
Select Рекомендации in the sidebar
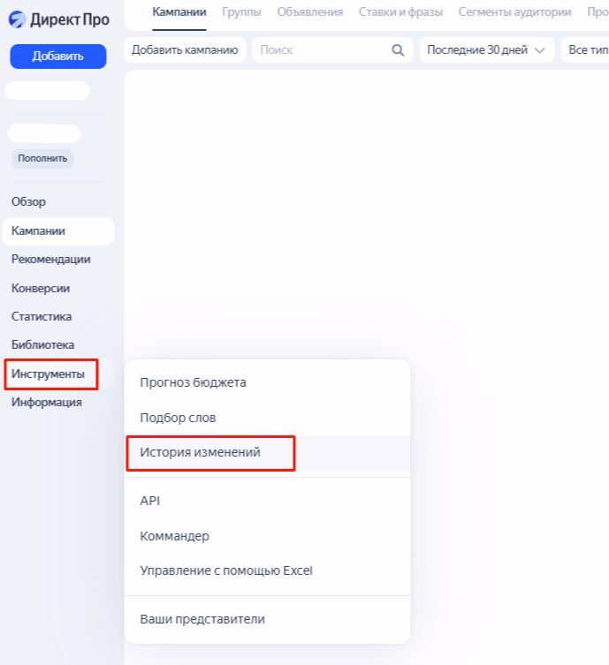[50, 259]
